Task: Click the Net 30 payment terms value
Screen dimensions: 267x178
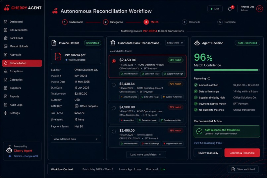Action: tap(79, 126)
